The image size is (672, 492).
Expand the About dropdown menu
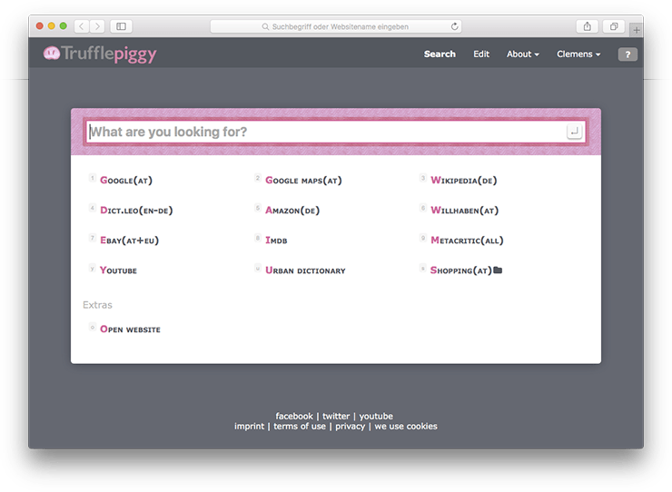coord(522,54)
